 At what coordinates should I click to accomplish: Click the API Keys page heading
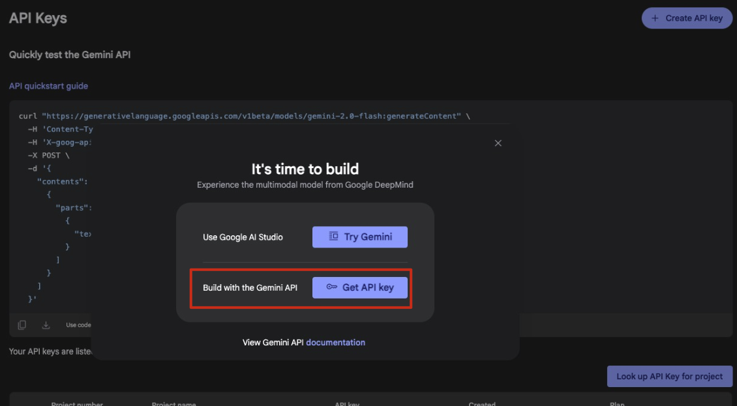tap(38, 18)
